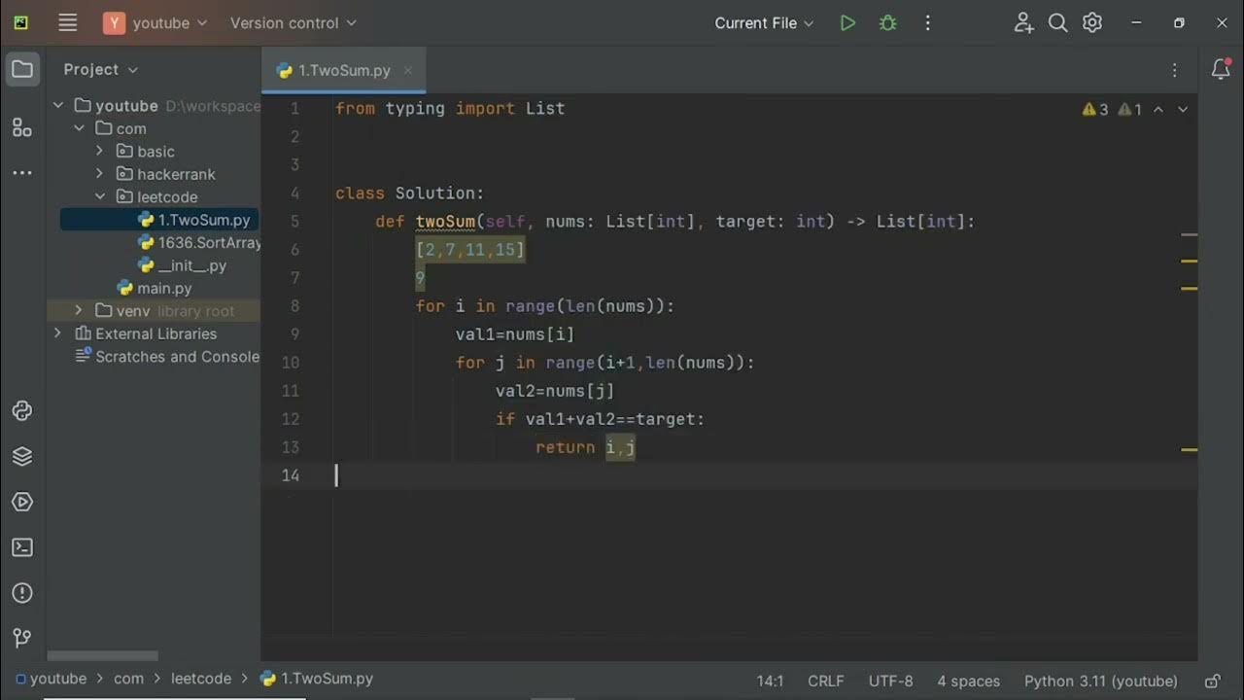Click the Project tool window folder icon
The width and height of the screenshot is (1244, 700).
[x=22, y=69]
